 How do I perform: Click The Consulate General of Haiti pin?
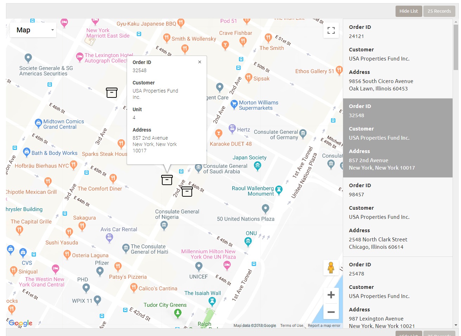coord(126,248)
